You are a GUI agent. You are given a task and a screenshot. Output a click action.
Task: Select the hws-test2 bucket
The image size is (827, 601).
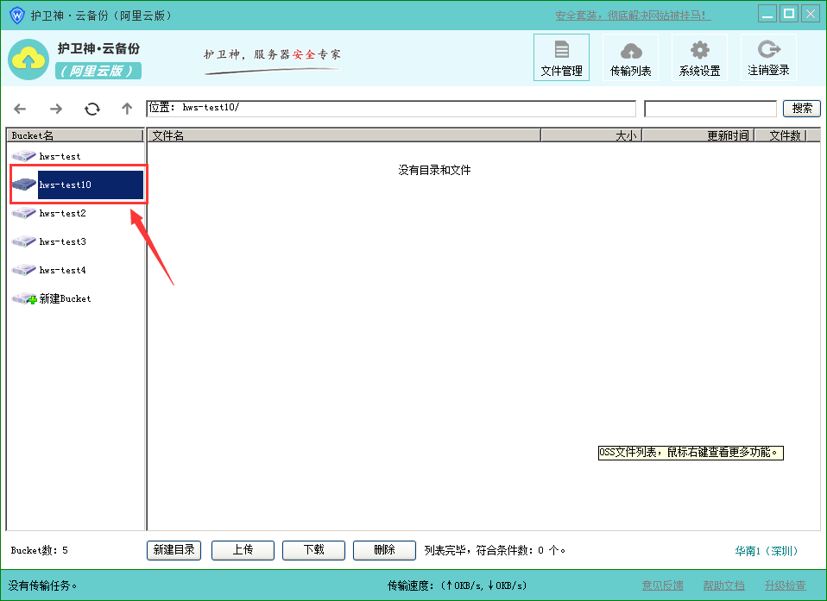62,213
